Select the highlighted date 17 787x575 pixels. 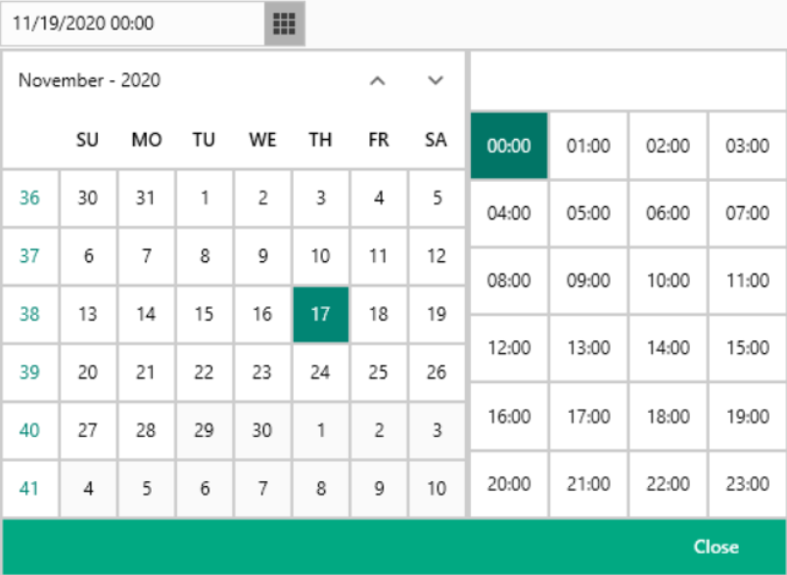[x=320, y=314]
